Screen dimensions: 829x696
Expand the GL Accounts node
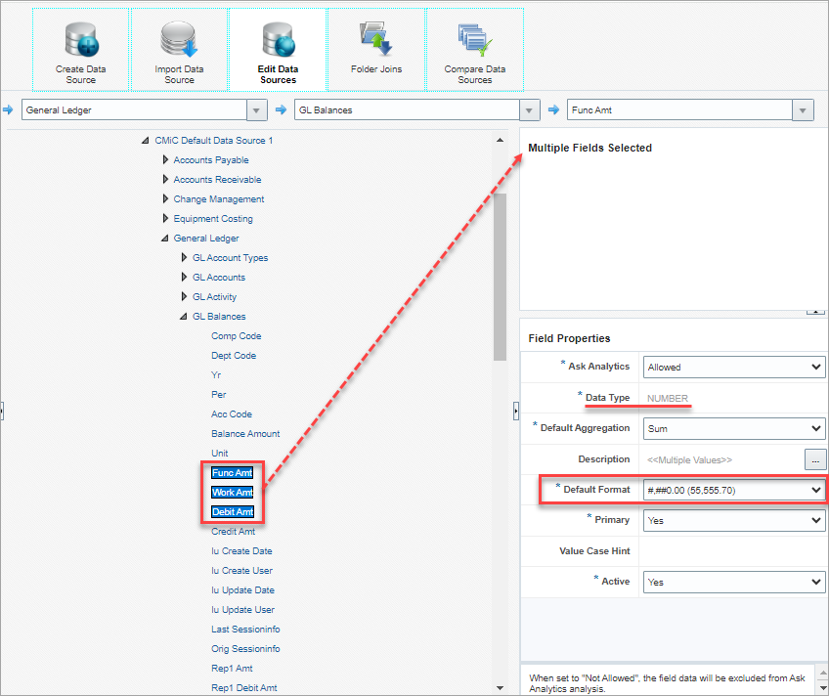tap(184, 277)
